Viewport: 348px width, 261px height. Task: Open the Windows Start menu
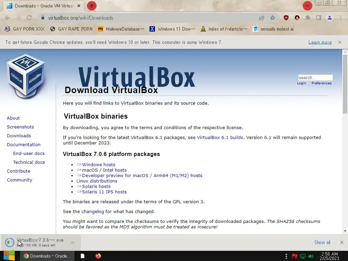tap(9, 256)
